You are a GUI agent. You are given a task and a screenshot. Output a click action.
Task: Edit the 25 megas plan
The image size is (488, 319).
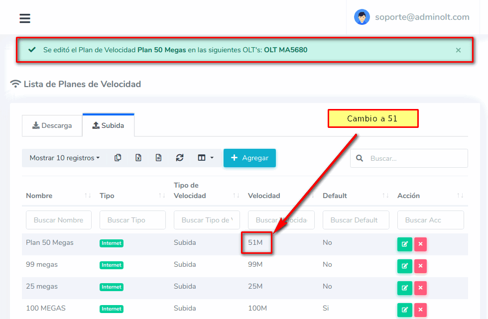tap(404, 288)
